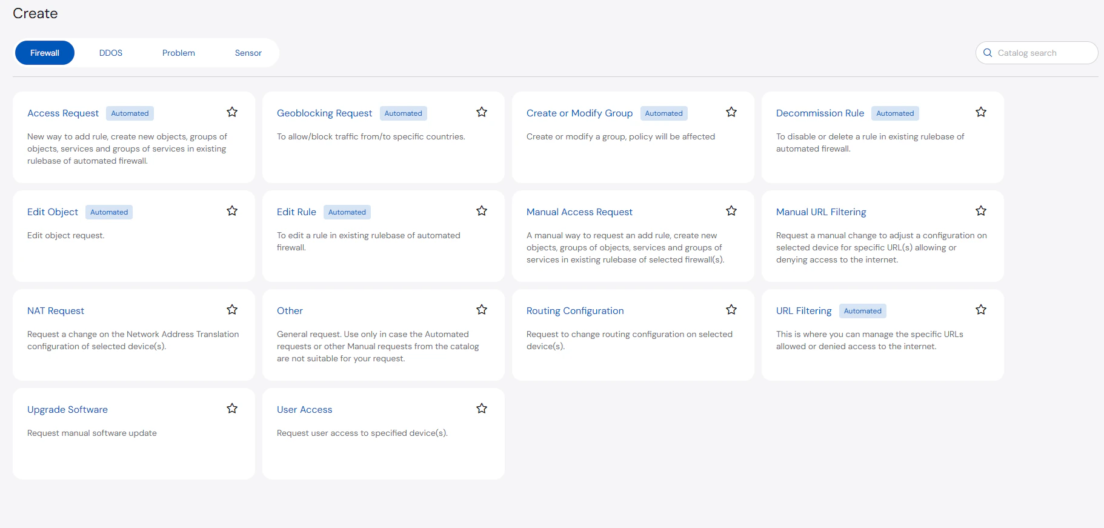Screen dimensions: 1104x528
Task: Open the URL Filtering request link
Action: pos(803,311)
